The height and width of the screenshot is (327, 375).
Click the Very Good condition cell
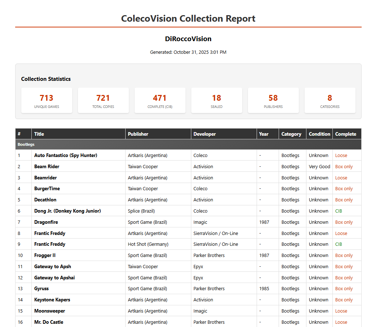coord(319,167)
